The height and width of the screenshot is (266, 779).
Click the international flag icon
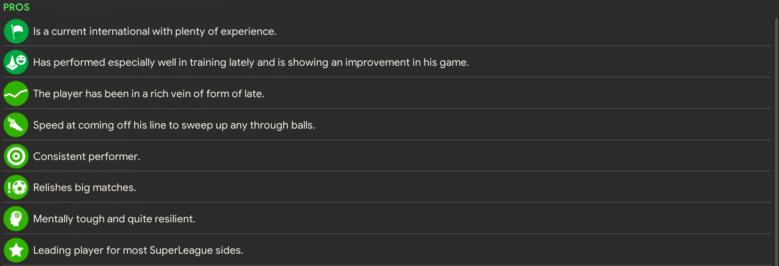pos(16,31)
